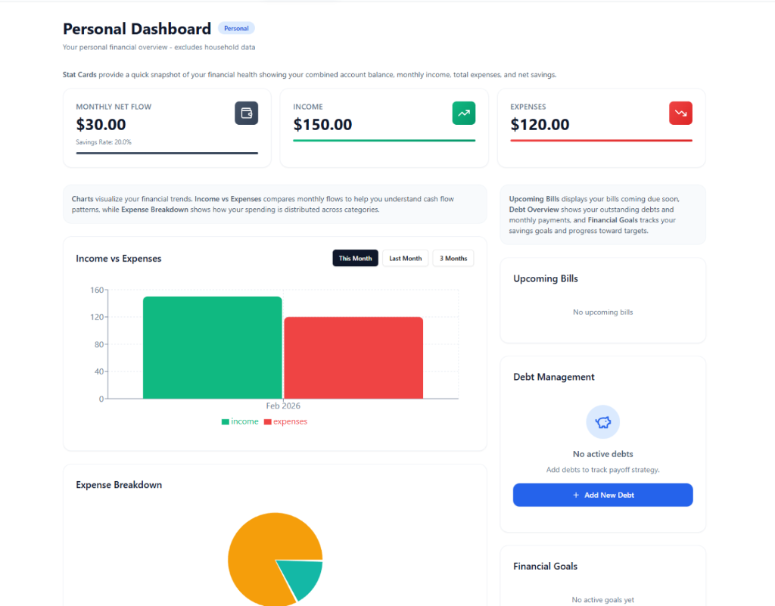This screenshot has width=775, height=606.
Task: Click the Expense Breakdown heading
Action: 119,485
